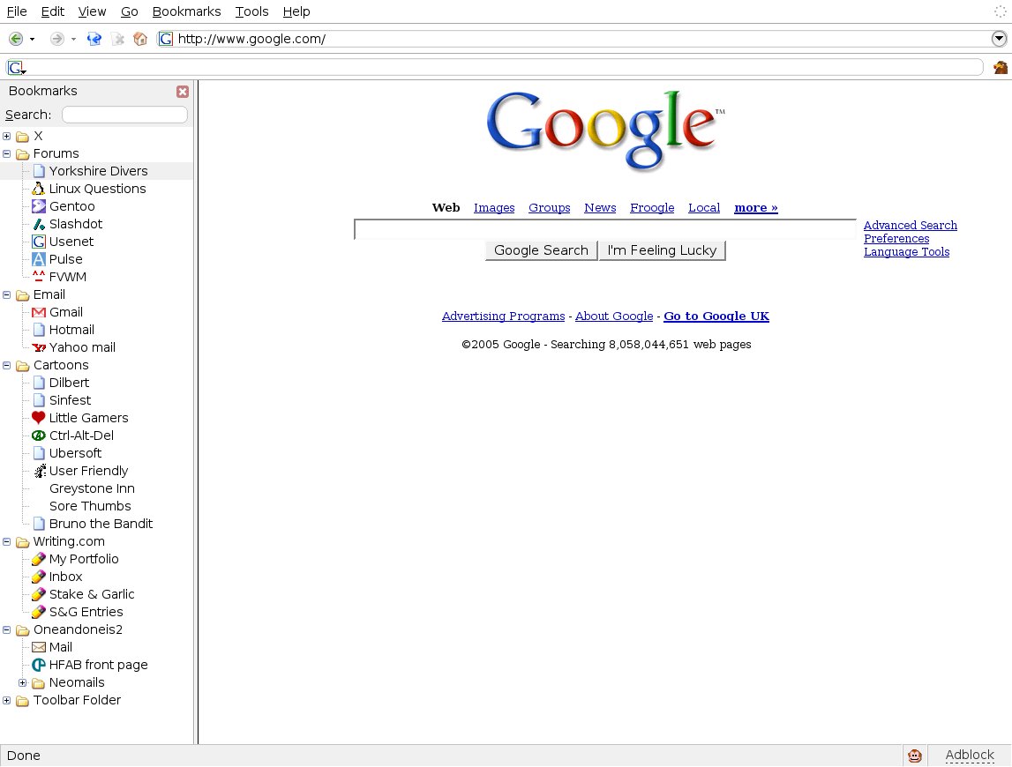
Task: Click the Google favicon in the address bar
Action: tap(166, 39)
